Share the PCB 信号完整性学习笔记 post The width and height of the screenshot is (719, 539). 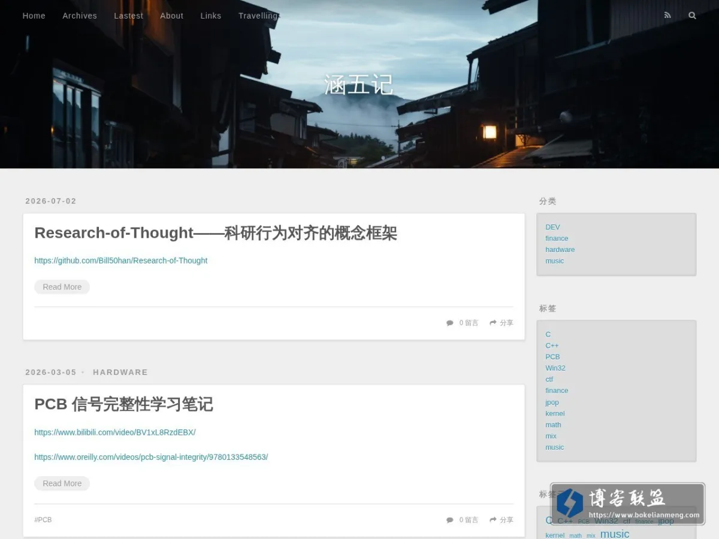[502, 520]
